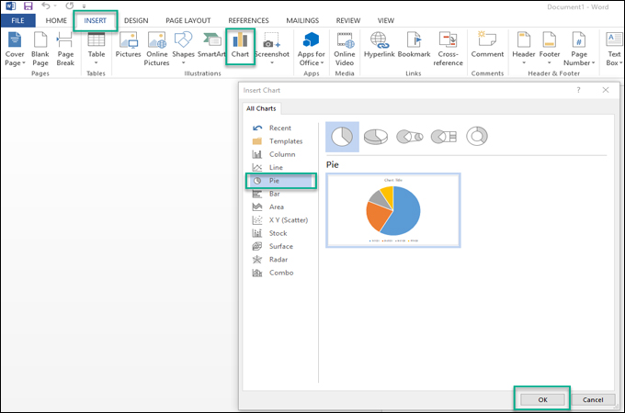Switch to the MAILINGS tab
This screenshot has width=625, height=413.
tap(302, 21)
